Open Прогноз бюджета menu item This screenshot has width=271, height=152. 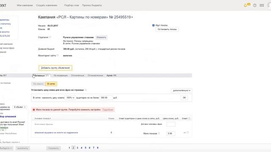(x=92, y=5)
